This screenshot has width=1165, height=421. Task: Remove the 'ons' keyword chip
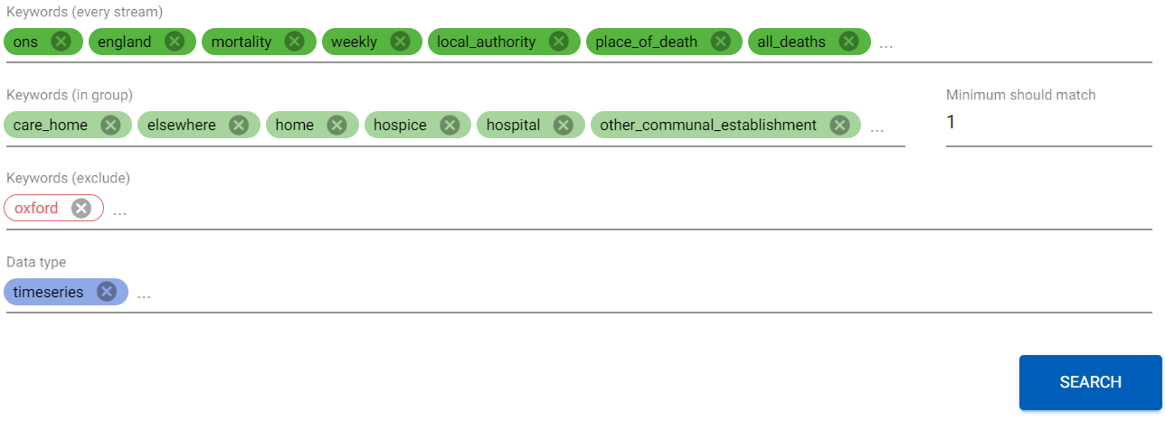pyautogui.click(x=62, y=42)
